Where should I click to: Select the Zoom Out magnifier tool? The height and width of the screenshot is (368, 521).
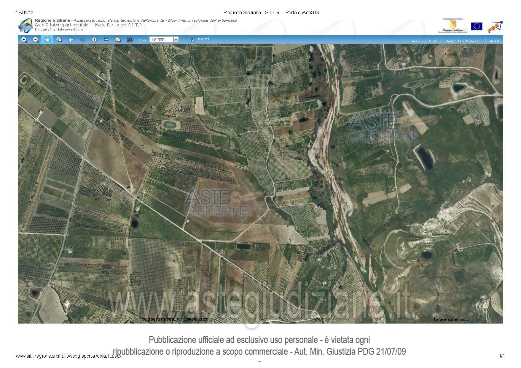click(x=36, y=40)
